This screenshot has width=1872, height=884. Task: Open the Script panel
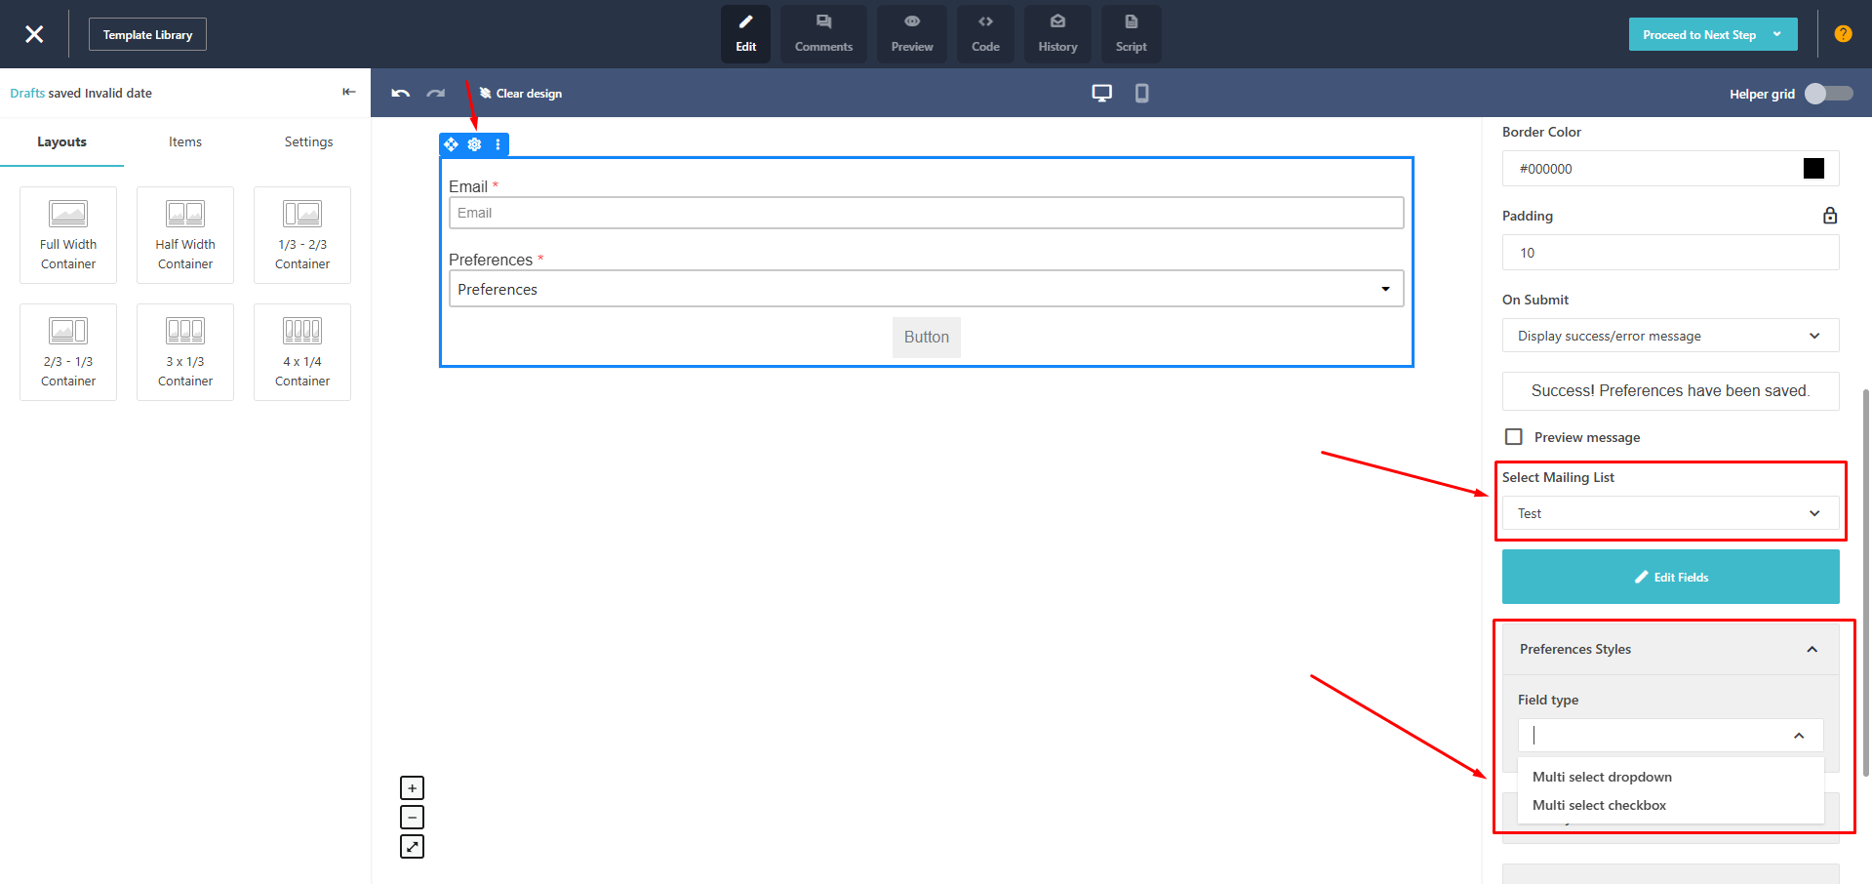coord(1131,34)
